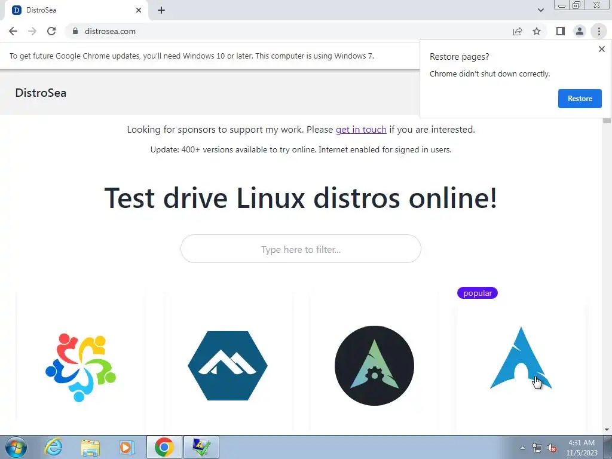
Task: Open the DistroSea home logo
Action: [41, 93]
